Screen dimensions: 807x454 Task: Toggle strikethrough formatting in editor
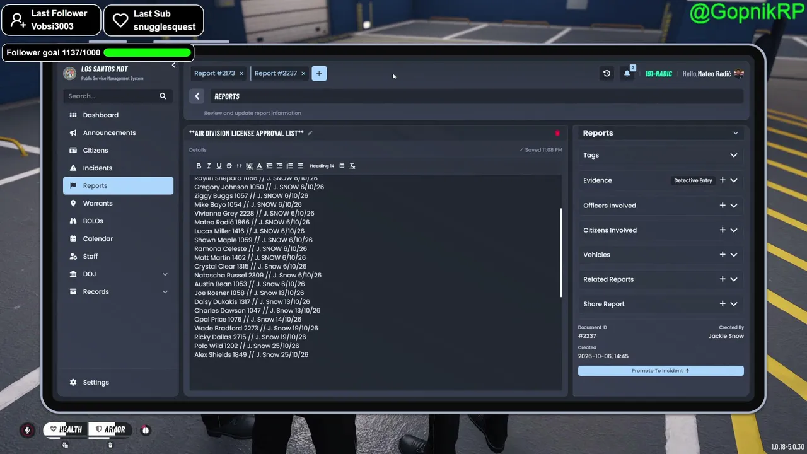[x=229, y=166]
